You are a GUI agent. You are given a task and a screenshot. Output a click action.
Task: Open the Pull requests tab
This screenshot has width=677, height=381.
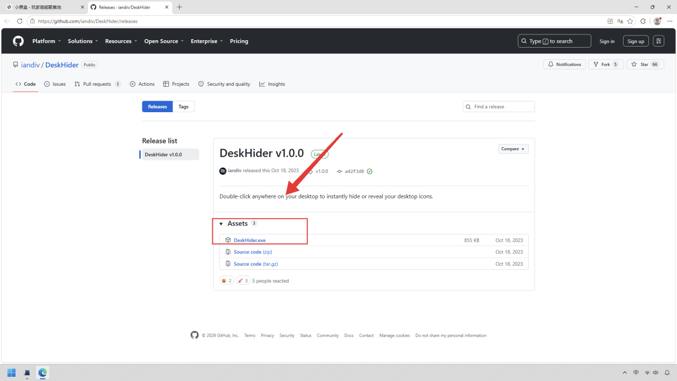(98, 84)
